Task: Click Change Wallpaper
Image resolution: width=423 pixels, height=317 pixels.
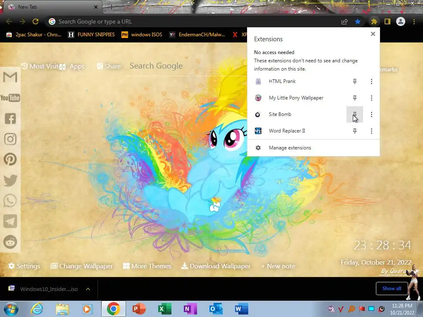Action: tap(82, 266)
